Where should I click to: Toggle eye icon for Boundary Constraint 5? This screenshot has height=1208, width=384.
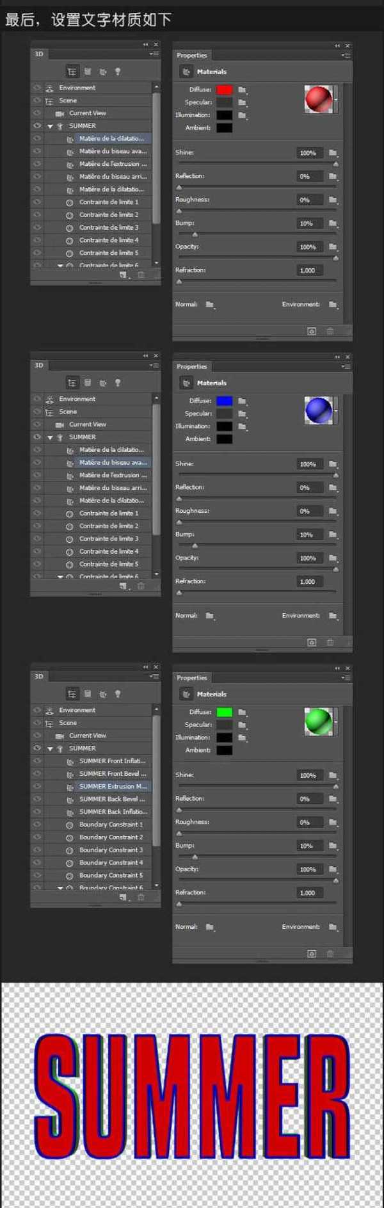pos(37,875)
